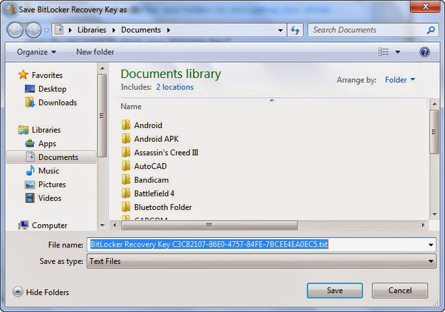Open the File name dropdown arrow
Viewport: 445px width, 312px height.
coord(431,245)
